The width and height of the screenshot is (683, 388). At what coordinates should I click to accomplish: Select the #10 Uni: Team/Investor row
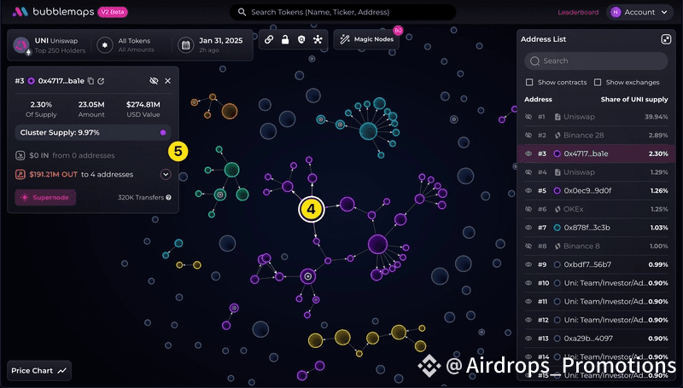pyautogui.click(x=596, y=283)
